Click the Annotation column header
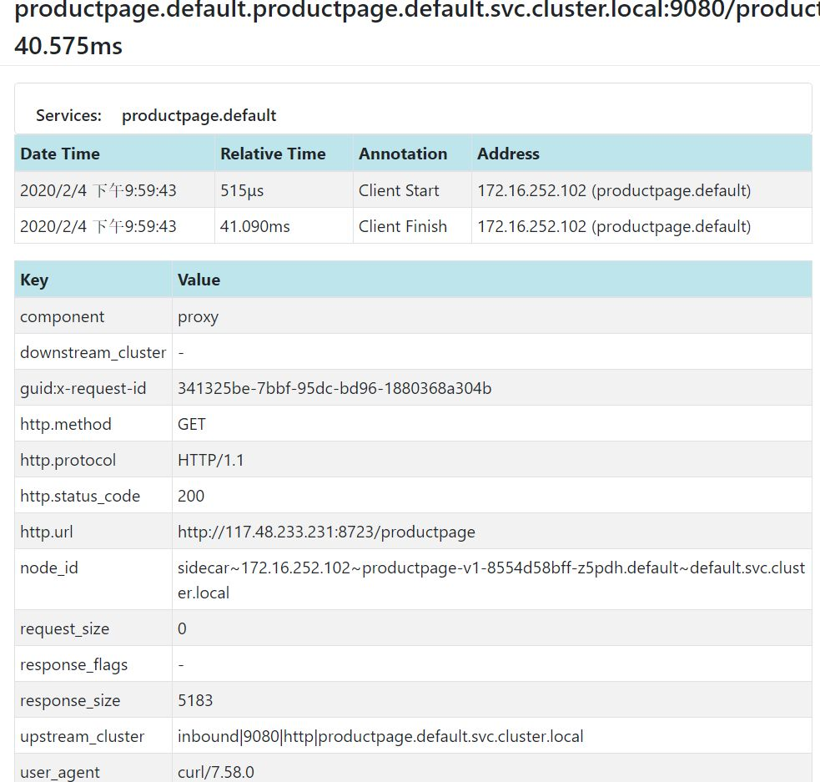Viewport: 820px width, 782px height. coord(403,154)
